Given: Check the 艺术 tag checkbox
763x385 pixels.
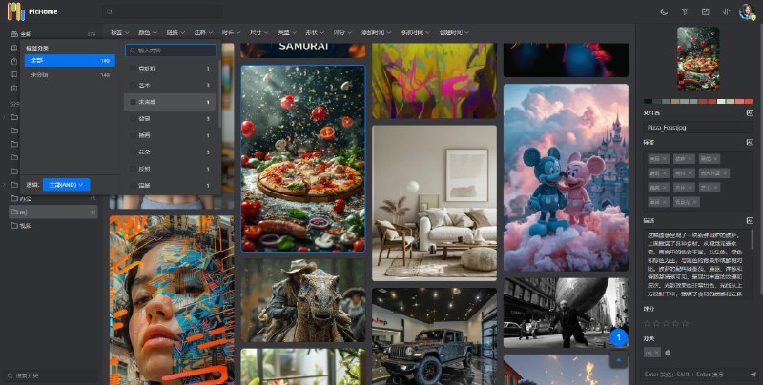Looking at the screenshot, I should tap(132, 84).
